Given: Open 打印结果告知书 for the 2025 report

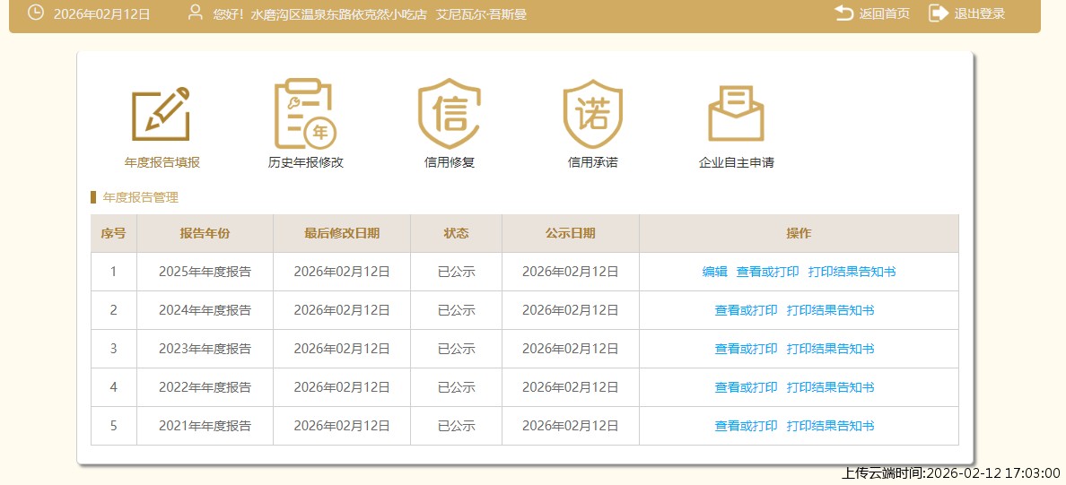Looking at the screenshot, I should pyautogui.click(x=852, y=272).
